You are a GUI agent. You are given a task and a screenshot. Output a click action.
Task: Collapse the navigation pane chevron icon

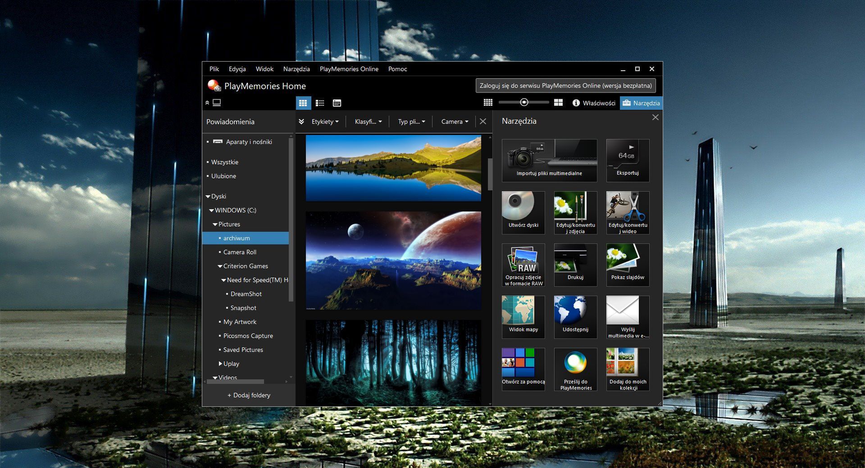(x=207, y=103)
